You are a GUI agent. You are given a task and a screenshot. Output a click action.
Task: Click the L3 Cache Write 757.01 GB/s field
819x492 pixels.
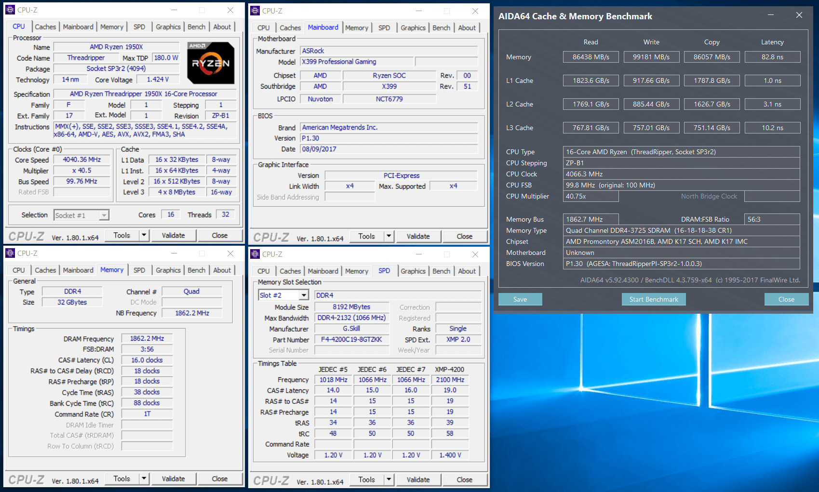651,128
